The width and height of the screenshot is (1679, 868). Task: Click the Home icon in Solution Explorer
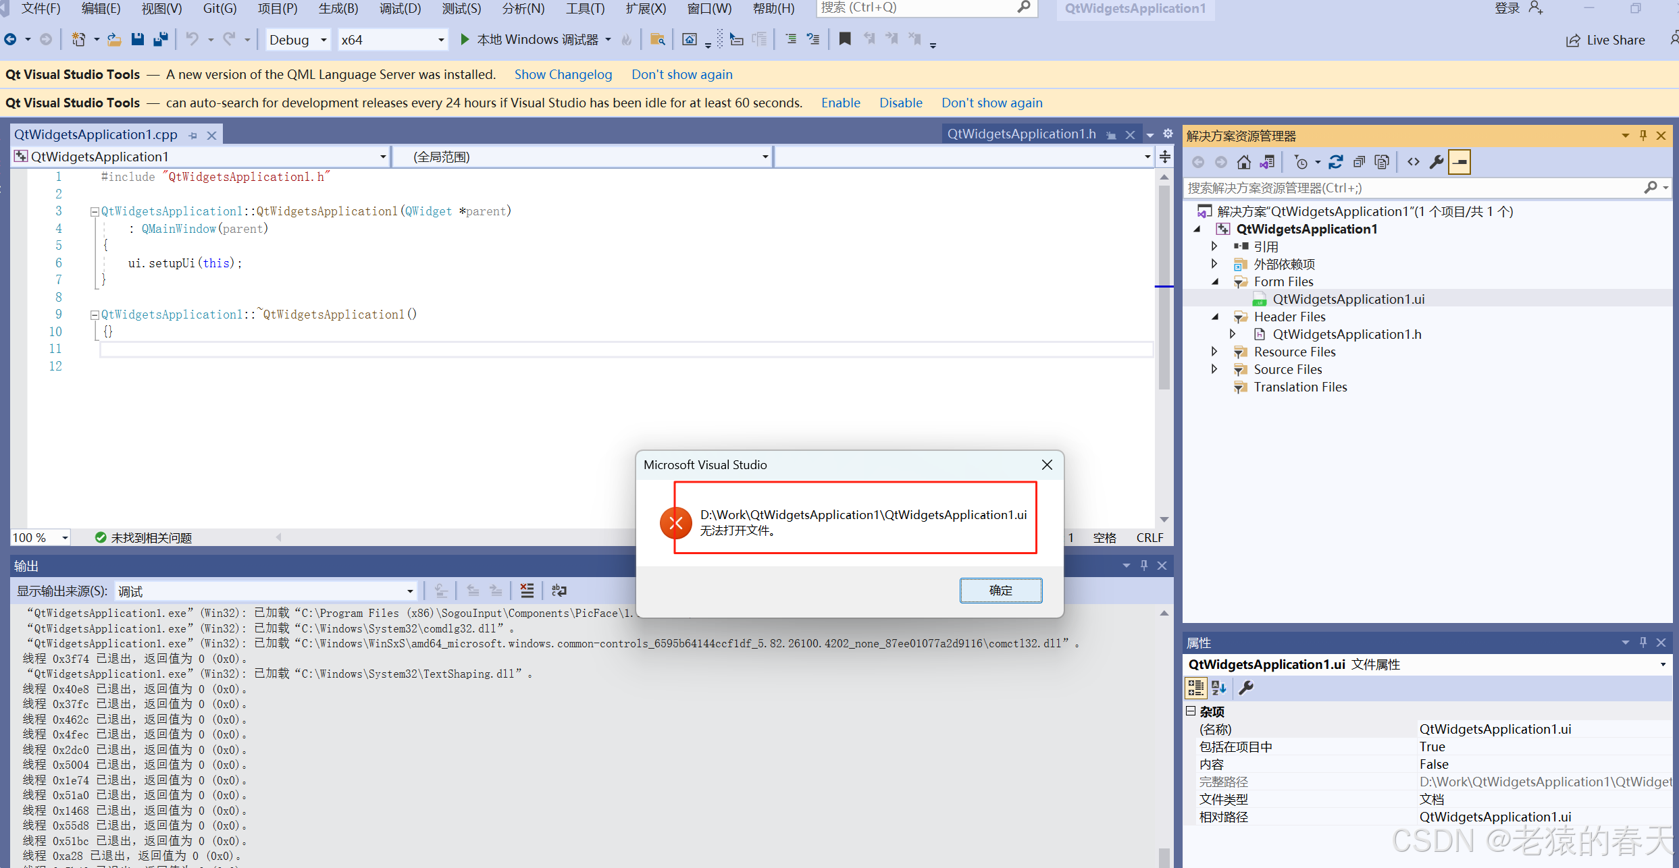coord(1243,162)
